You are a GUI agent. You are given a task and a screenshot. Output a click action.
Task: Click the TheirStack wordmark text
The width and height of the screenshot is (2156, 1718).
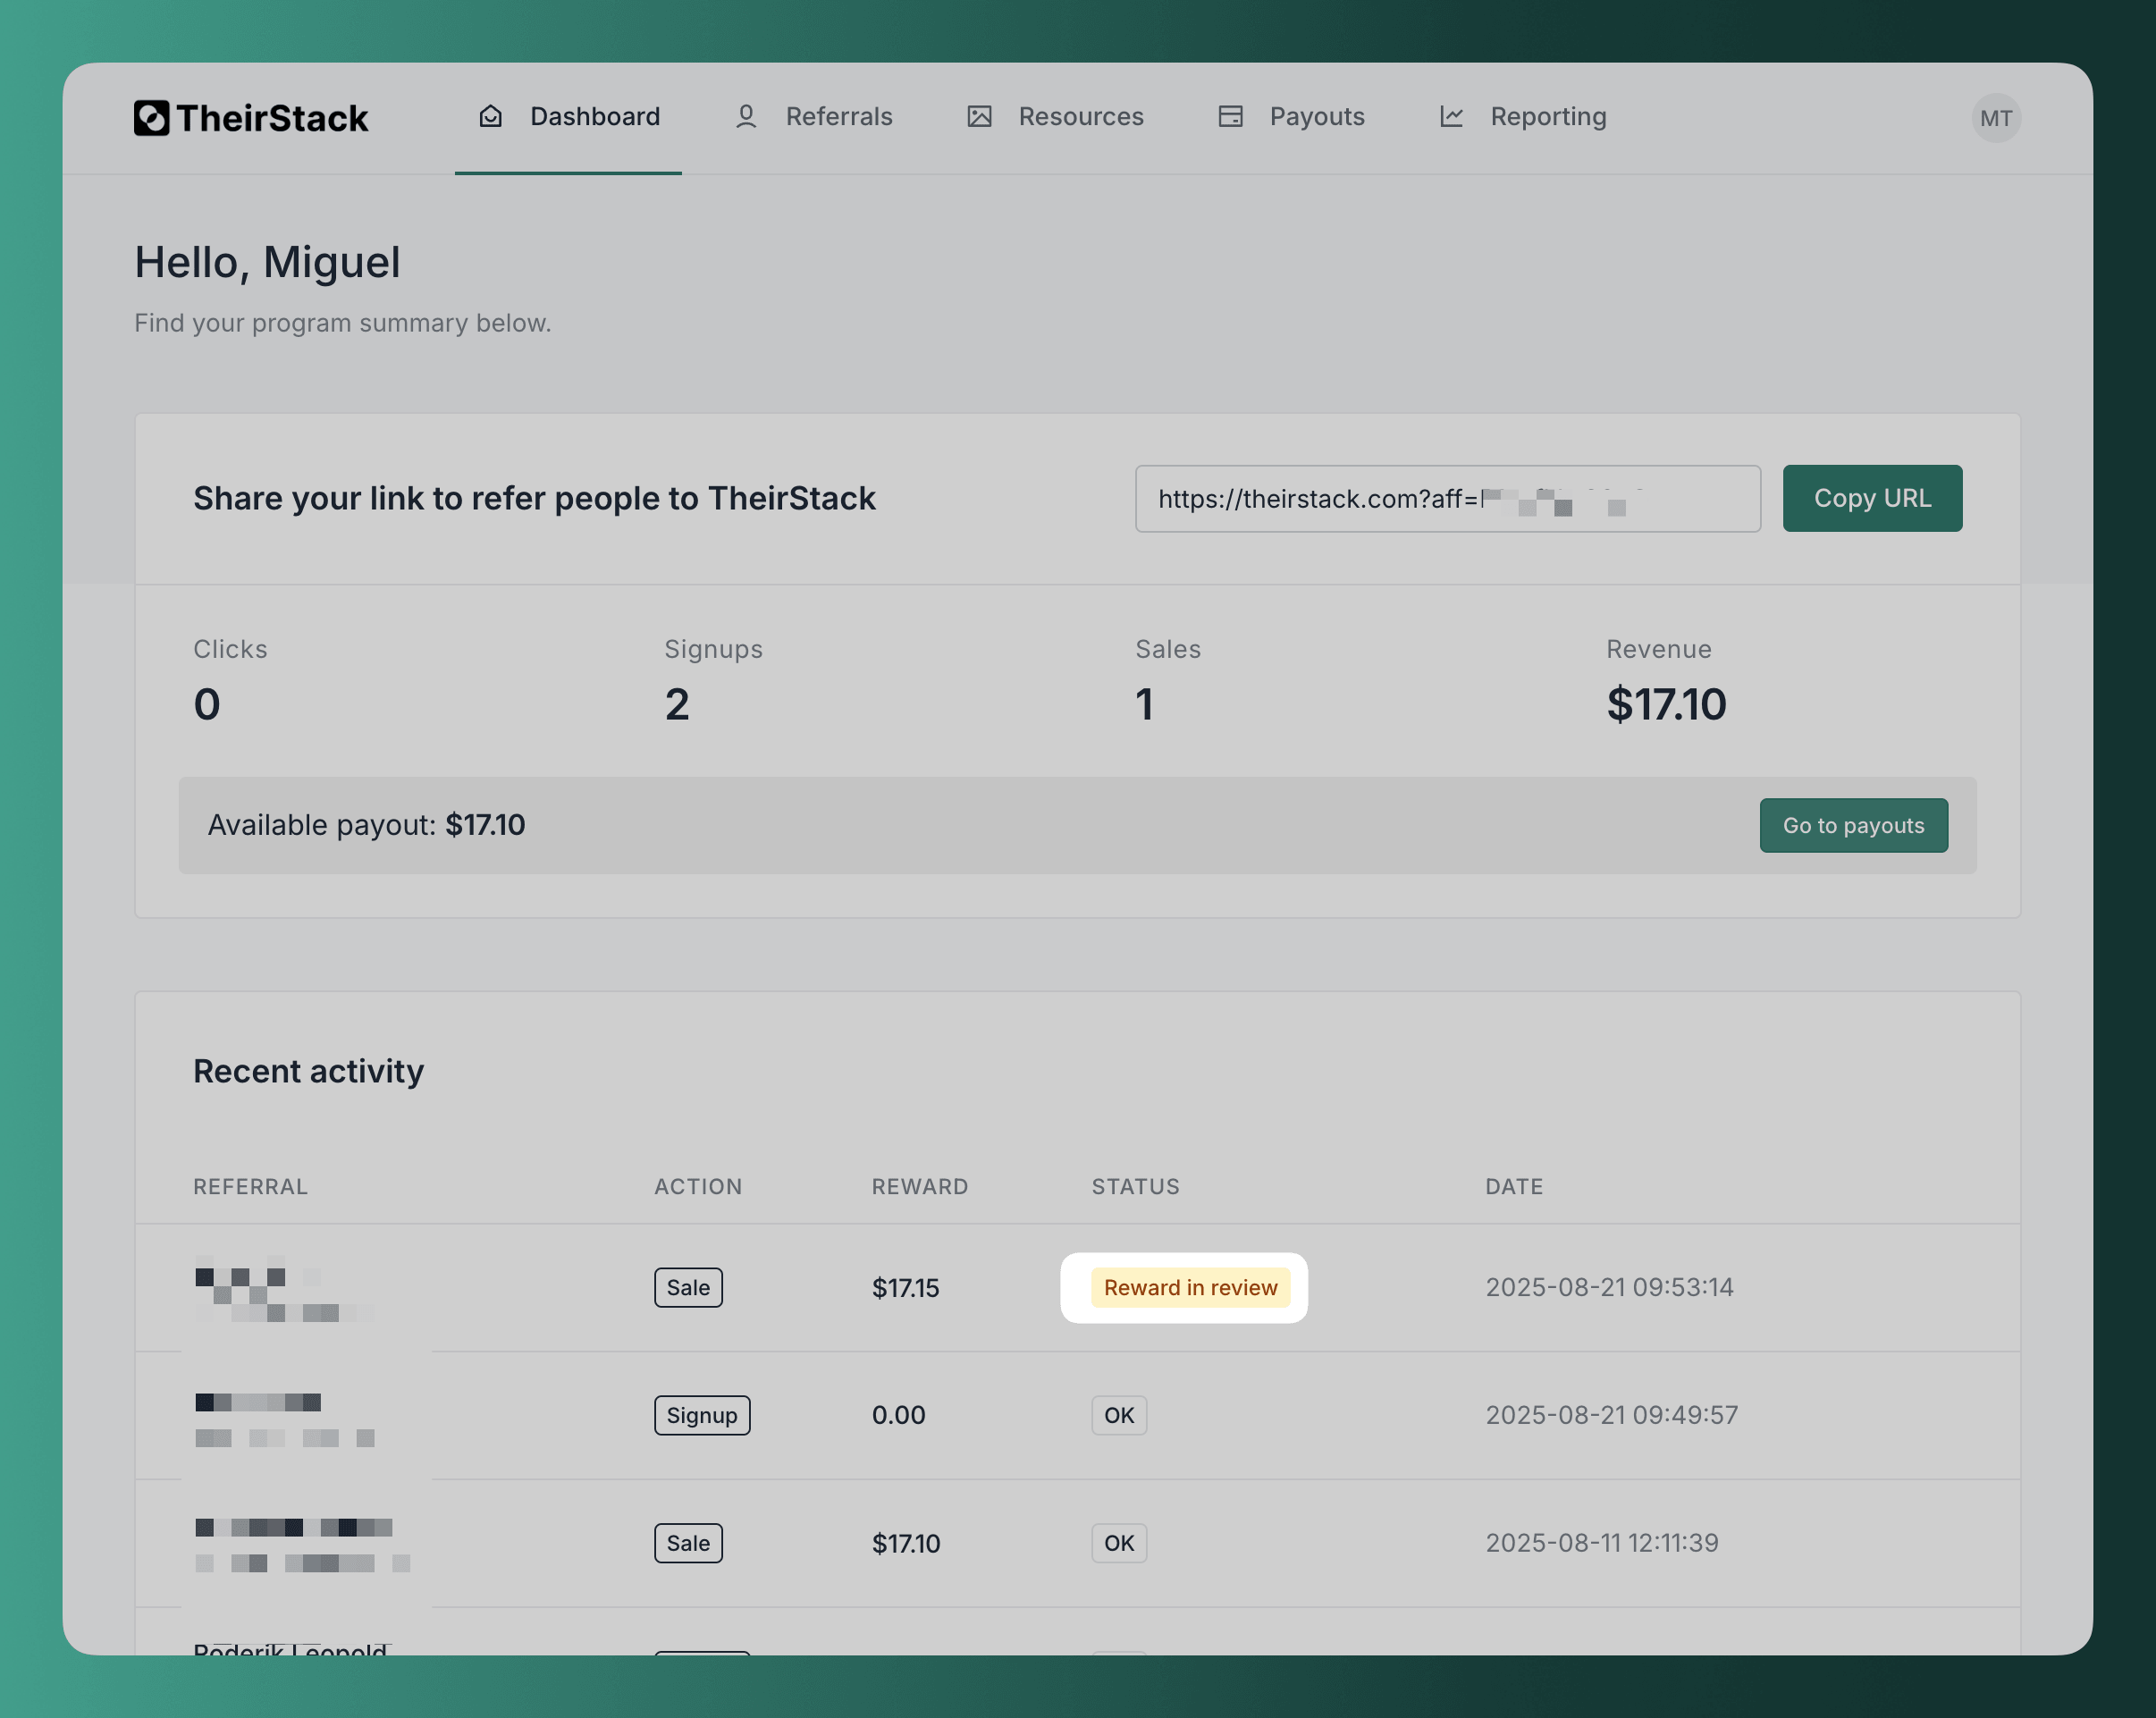point(272,118)
